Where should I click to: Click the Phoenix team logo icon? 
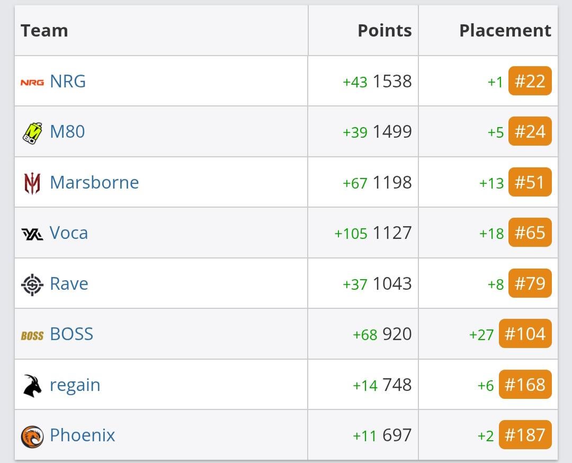pos(32,436)
